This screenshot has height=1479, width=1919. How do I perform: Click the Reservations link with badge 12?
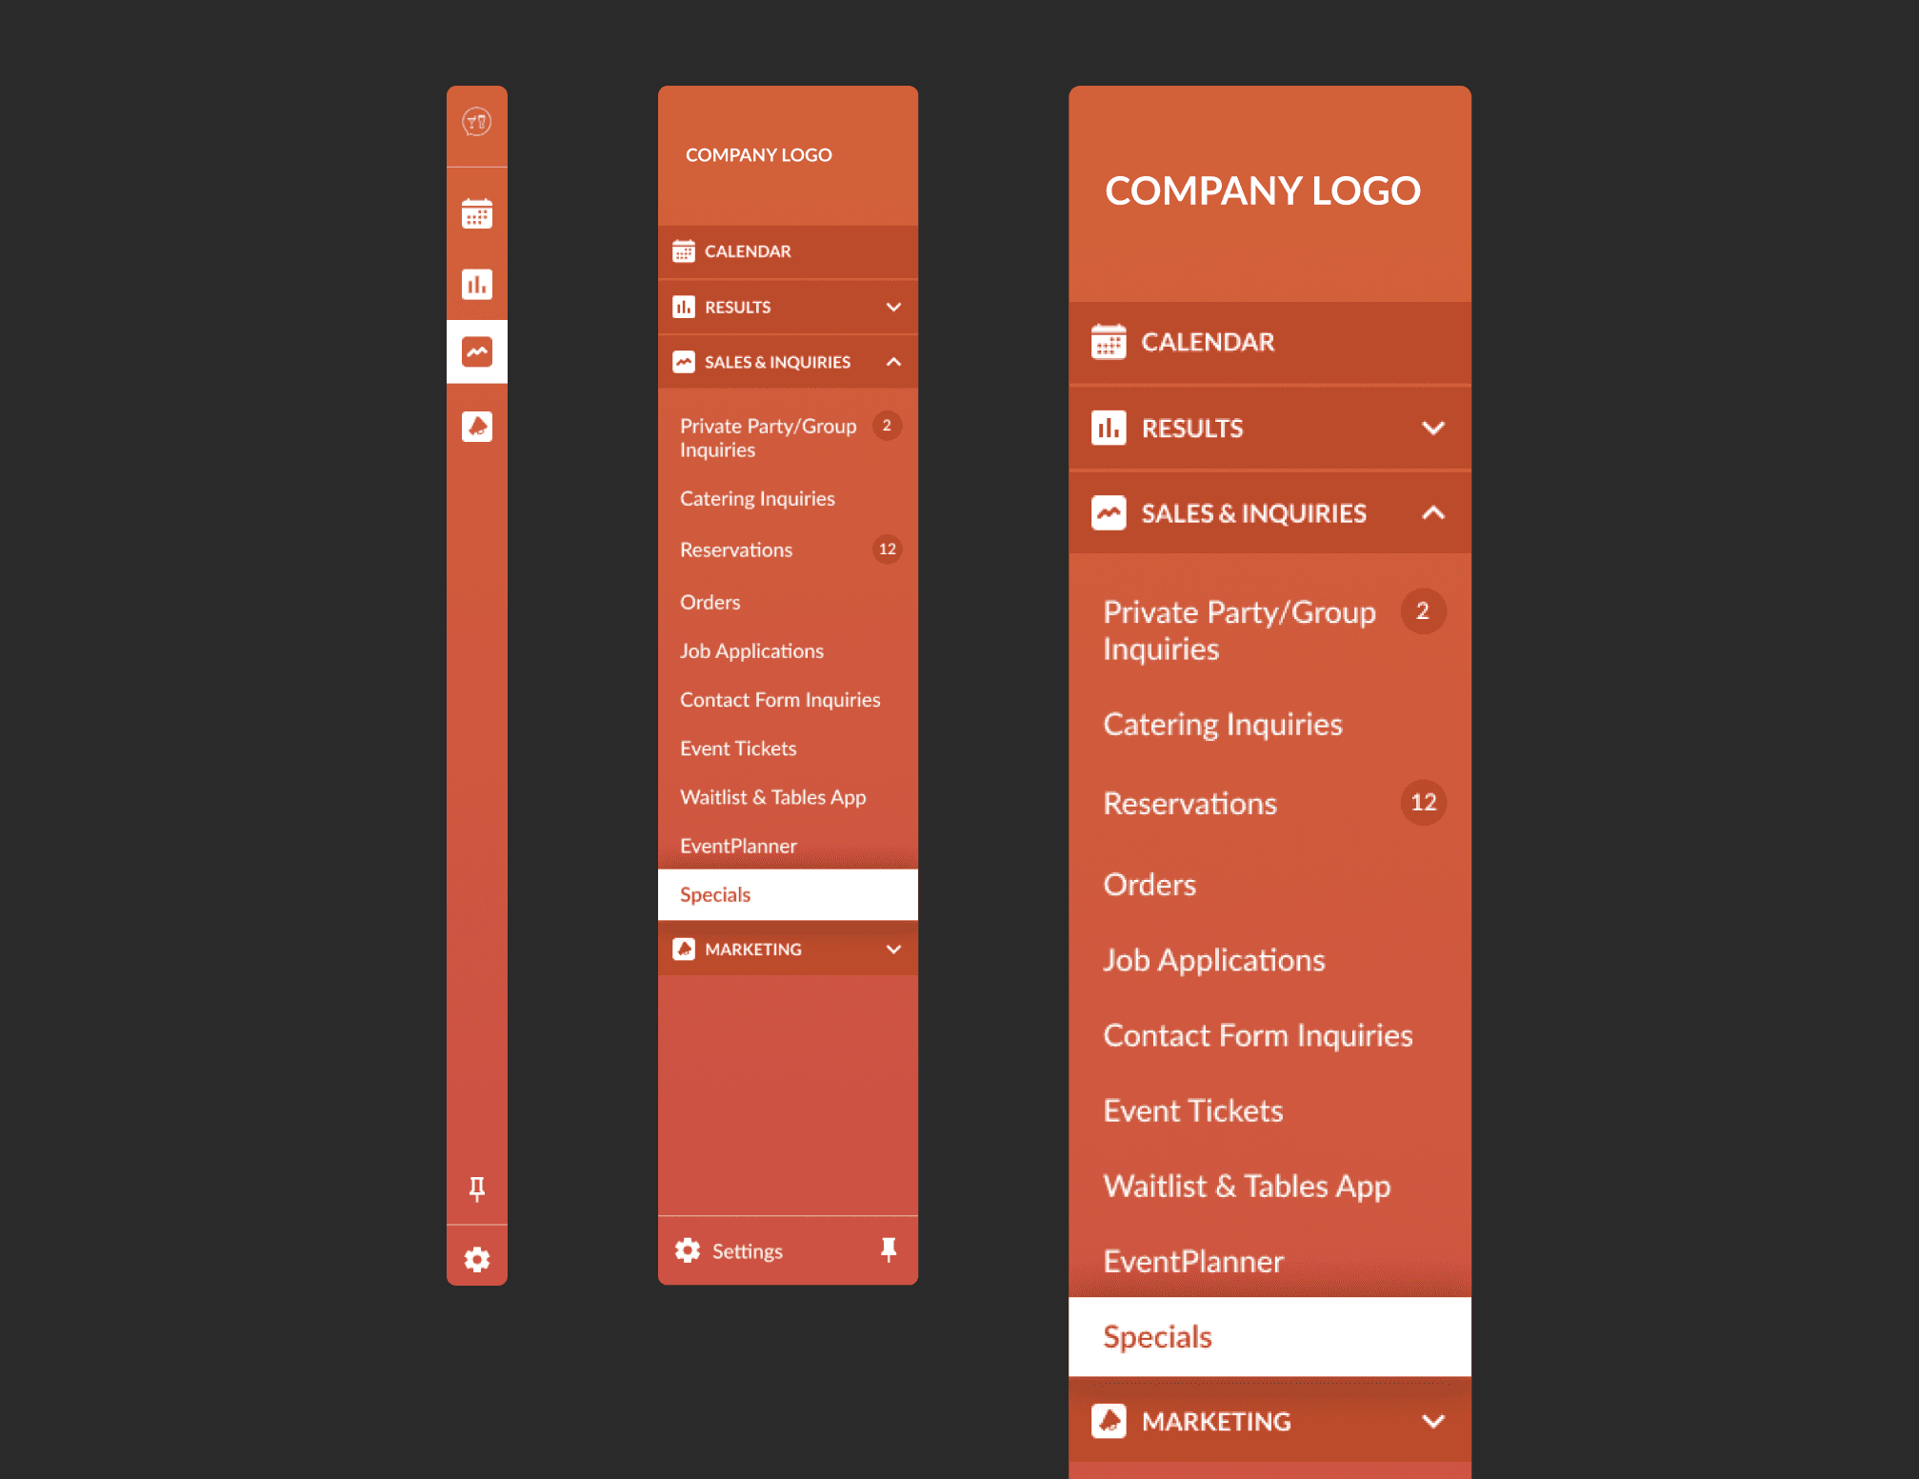pyautogui.click(x=785, y=550)
